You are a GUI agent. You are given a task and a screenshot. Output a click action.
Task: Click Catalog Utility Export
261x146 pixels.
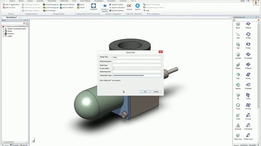coord(81,4)
